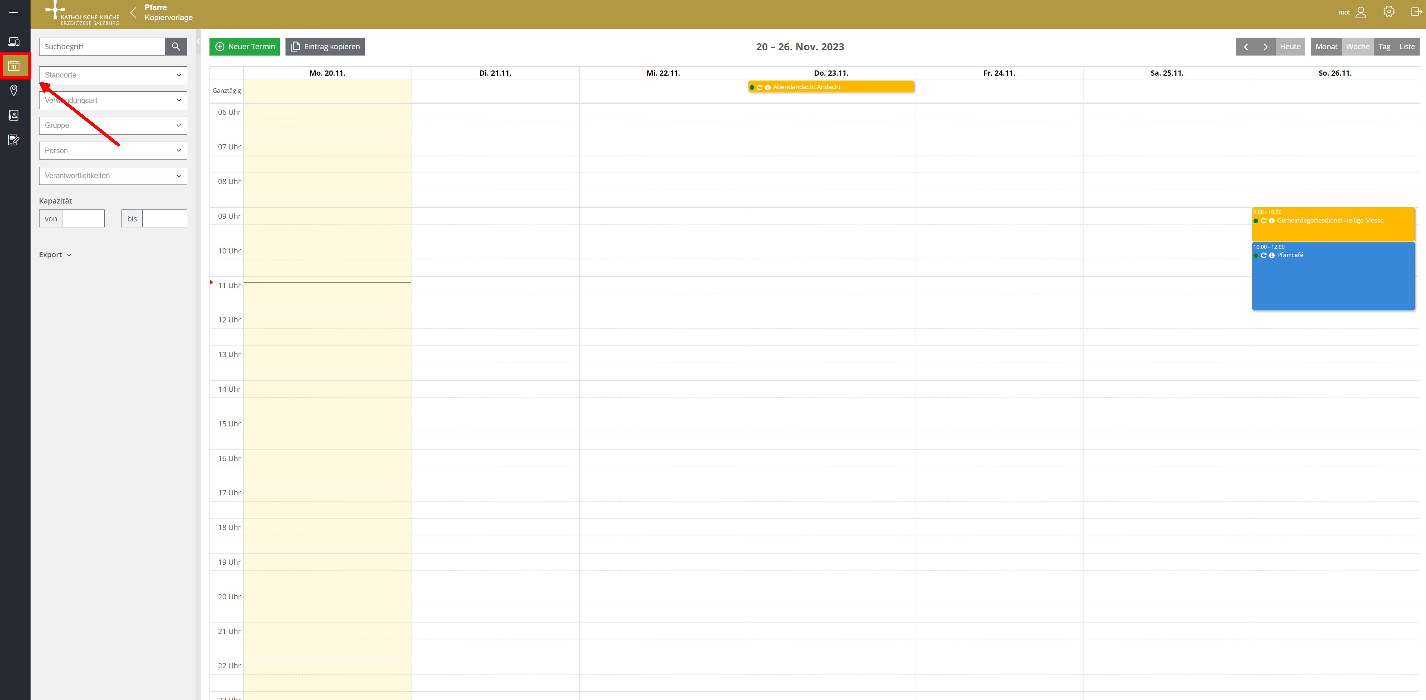The height and width of the screenshot is (700, 1426).
Task: Go to next week arrow
Action: (x=1265, y=47)
